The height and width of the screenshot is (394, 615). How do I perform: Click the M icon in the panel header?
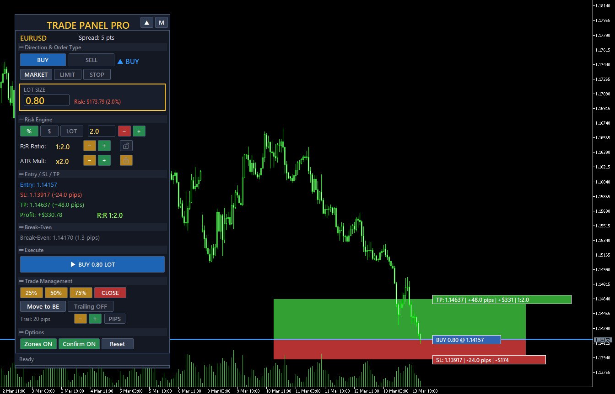click(x=161, y=22)
